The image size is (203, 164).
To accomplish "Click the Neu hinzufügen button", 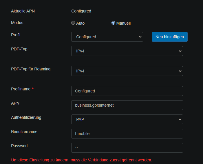I will click(170, 37).
